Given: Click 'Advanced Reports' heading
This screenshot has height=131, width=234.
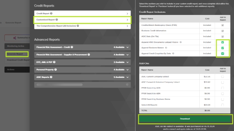Looking at the screenshot, I should [x=47, y=40].
